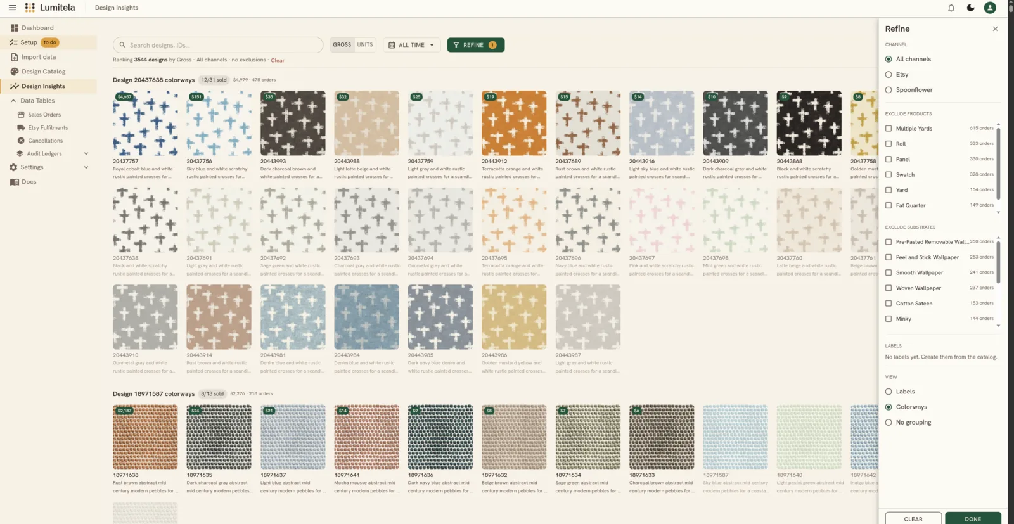Close the Refine panel
Screen dimensions: 1014x524
[x=995, y=29]
